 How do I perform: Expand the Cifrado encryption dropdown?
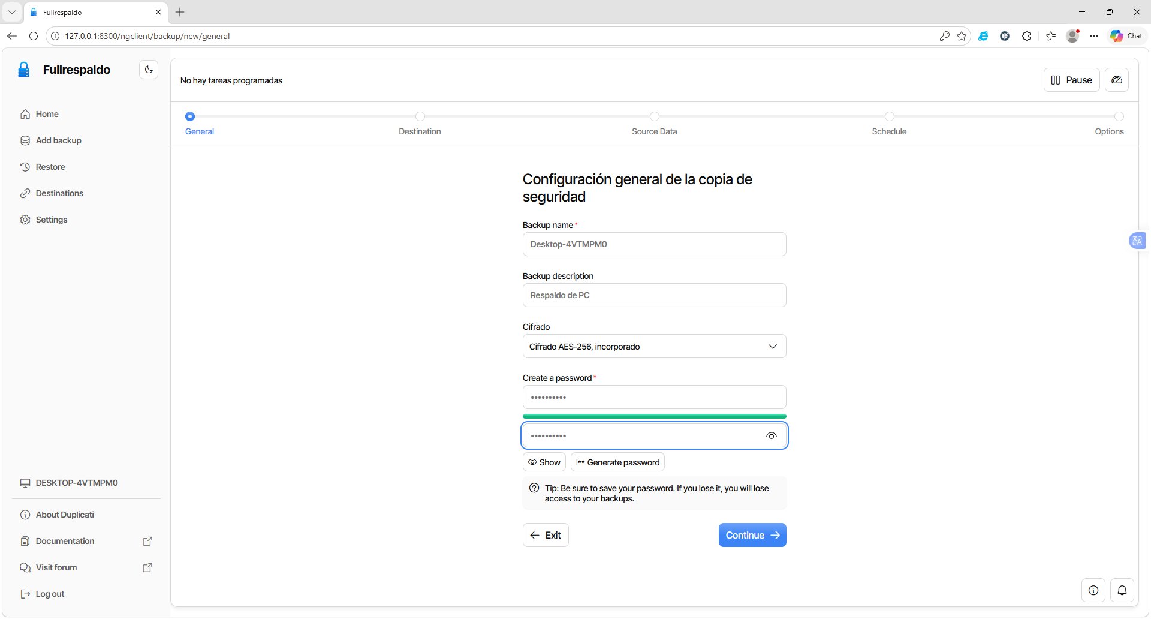(654, 346)
